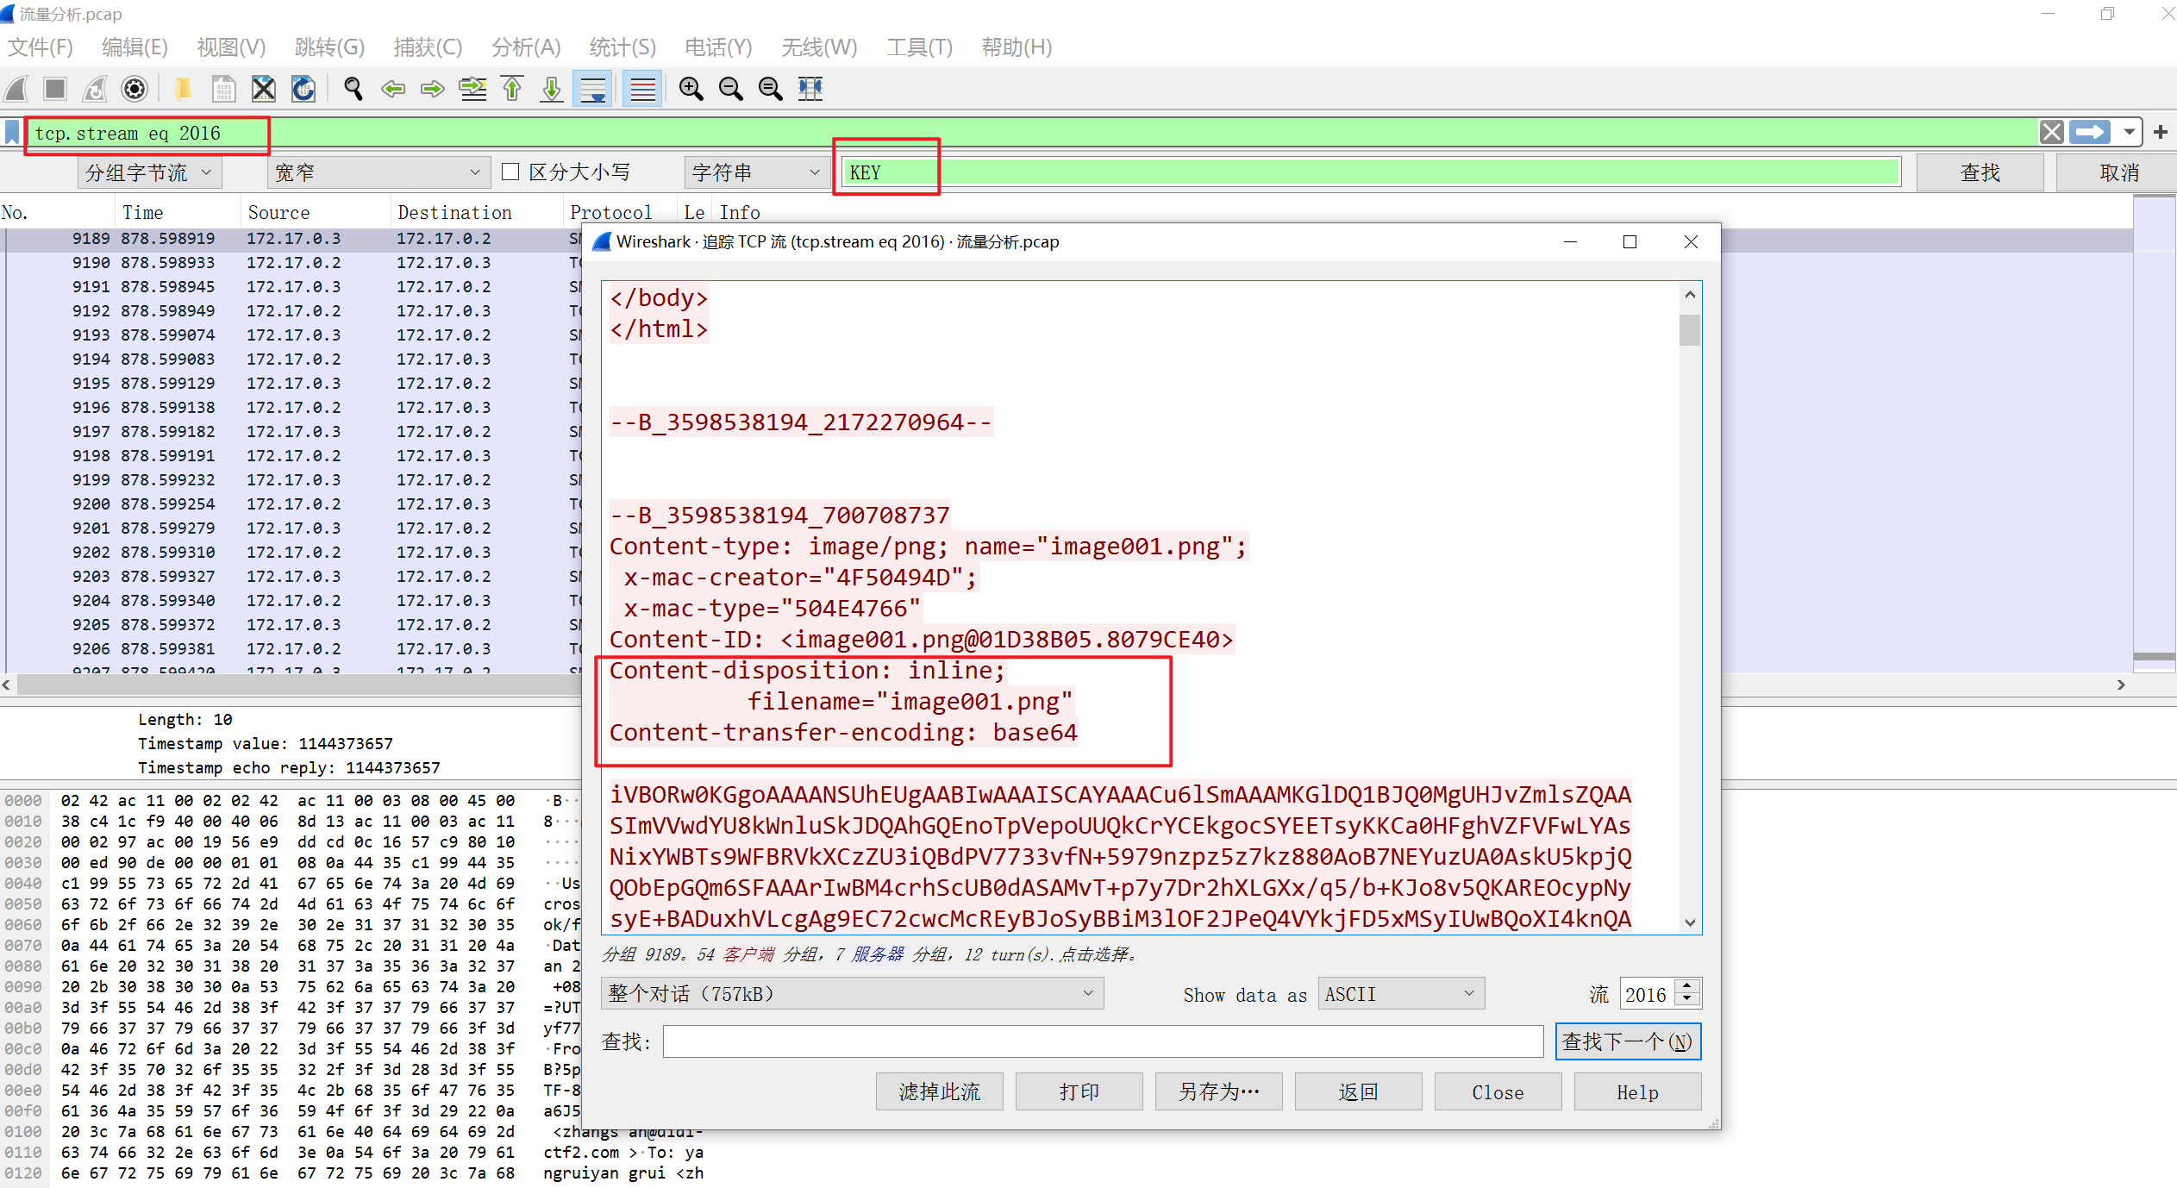
Task: Close the capture file with the X icon
Action: click(x=264, y=89)
